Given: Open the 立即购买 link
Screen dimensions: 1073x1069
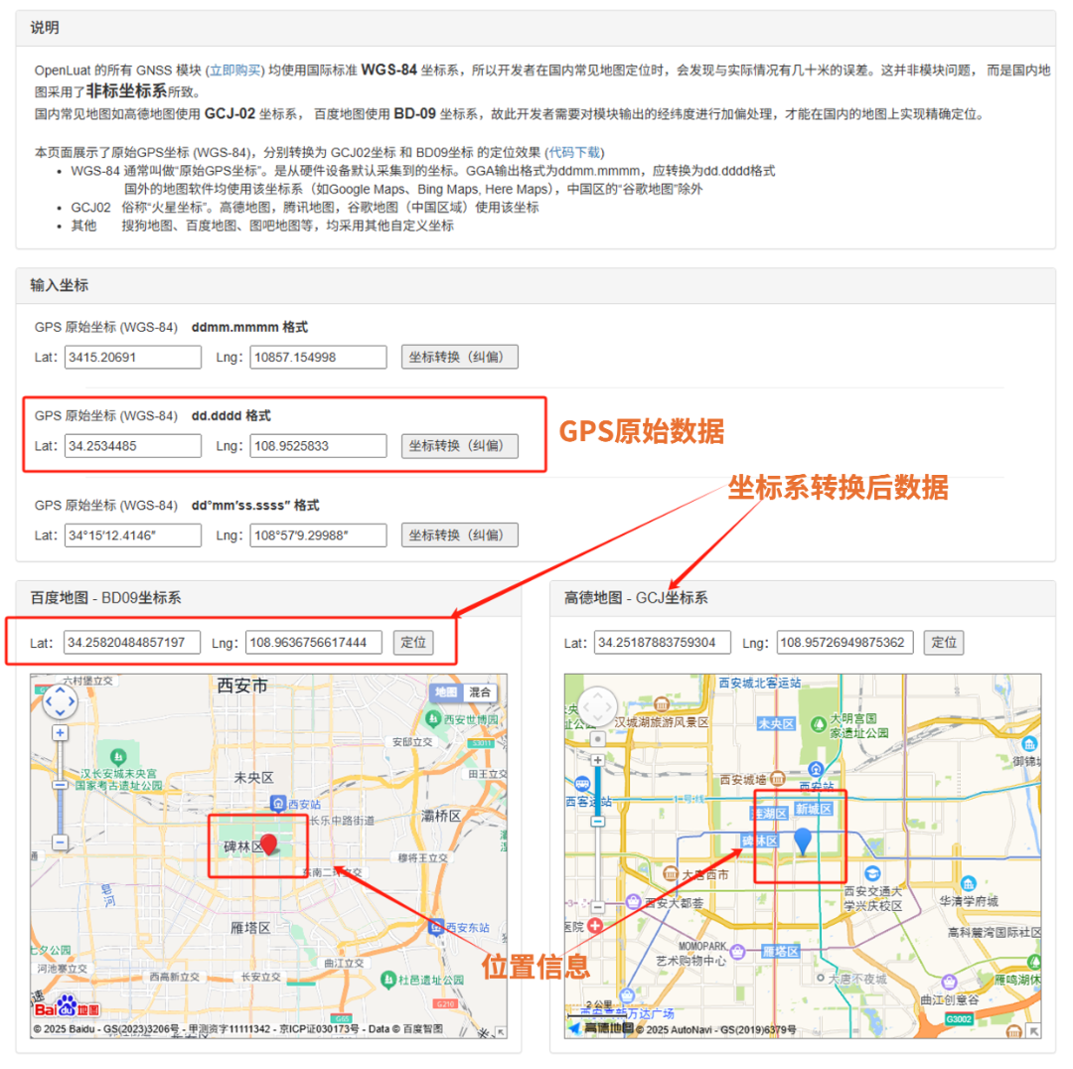Looking at the screenshot, I should [235, 71].
